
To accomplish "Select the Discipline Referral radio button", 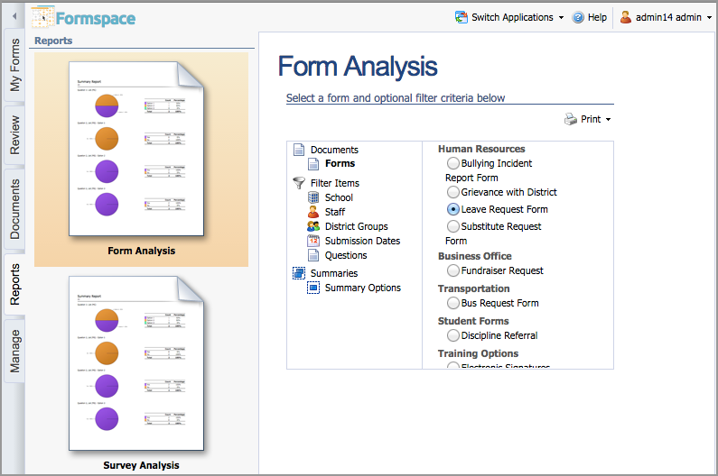I will pyautogui.click(x=452, y=335).
